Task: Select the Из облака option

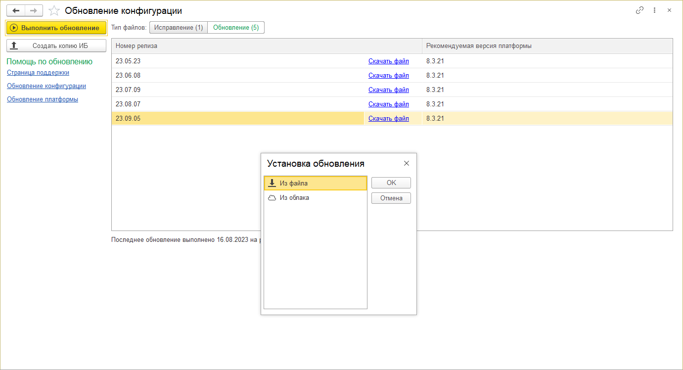Action: (x=294, y=198)
